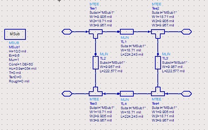
Task: Click the TL3 vertical microstrip line symbol
Action: 158,63
